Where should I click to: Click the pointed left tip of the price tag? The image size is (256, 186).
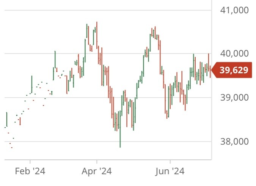click(x=210, y=70)
